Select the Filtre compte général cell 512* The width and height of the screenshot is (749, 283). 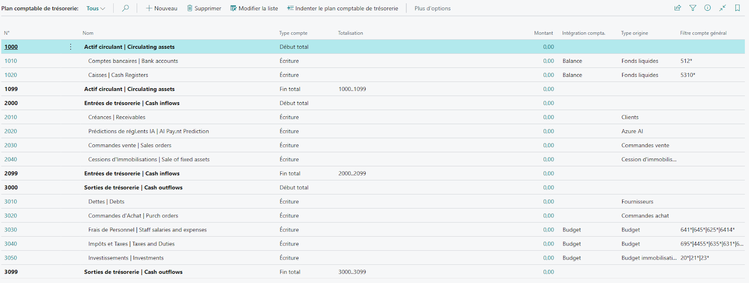coord(686,61)
